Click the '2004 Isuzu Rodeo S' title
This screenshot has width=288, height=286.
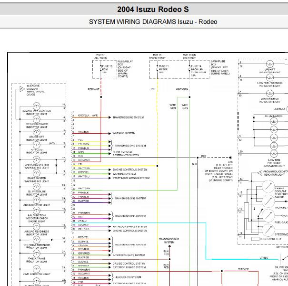click(x=153, y=10)
